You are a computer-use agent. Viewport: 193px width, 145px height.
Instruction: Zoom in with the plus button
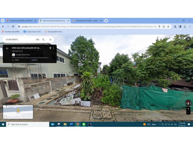pyautogui.click(x=188, y=109)
